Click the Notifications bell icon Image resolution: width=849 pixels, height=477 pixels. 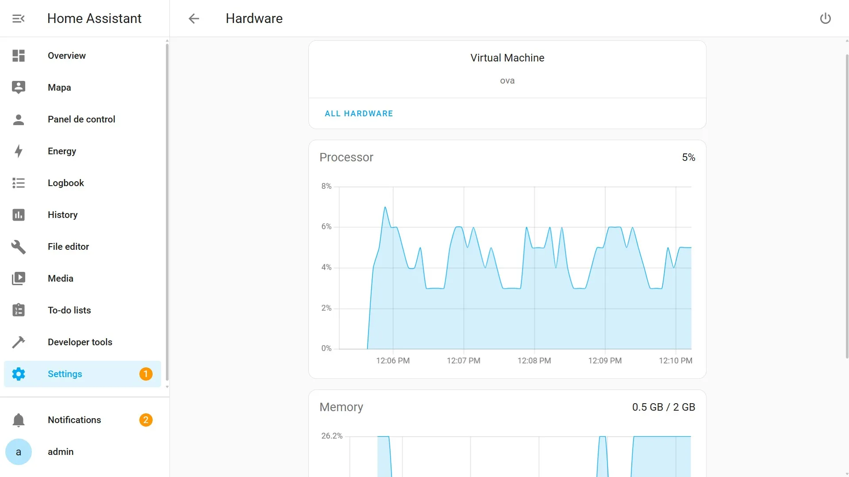(x=19, y=420)
